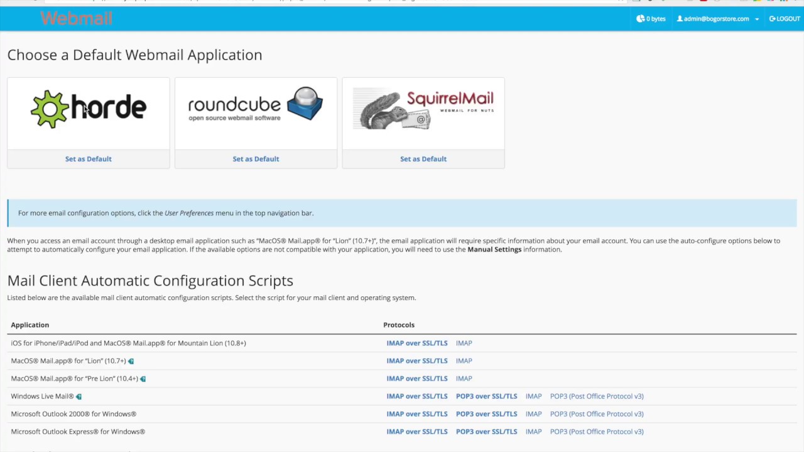Select the "MacOS Mail.app for Pre Lion (10.4+)" row name
804x452 pixels.
coord(74,379)
